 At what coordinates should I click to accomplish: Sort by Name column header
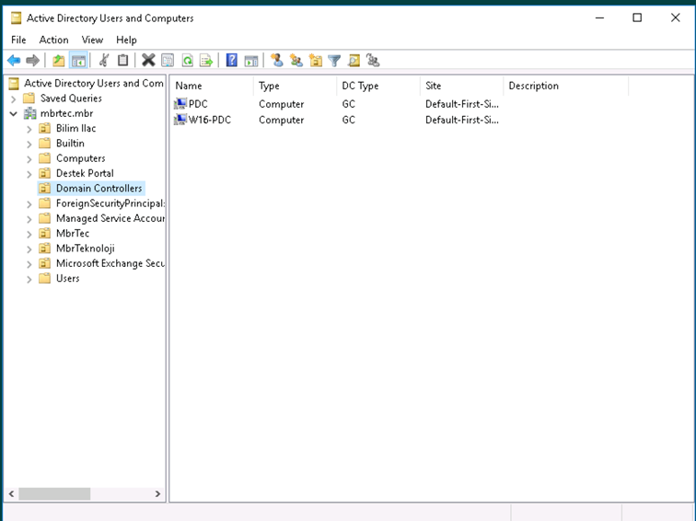coord(212,86)
